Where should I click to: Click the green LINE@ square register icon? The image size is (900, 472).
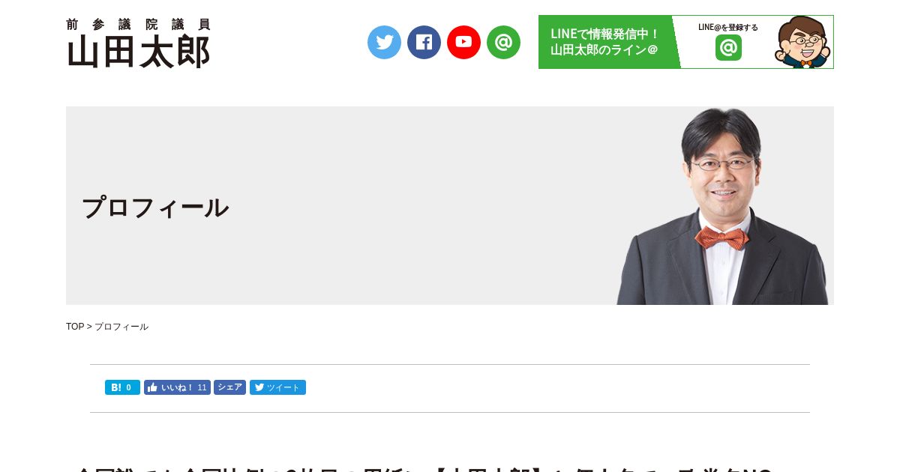tap(728, 48)
